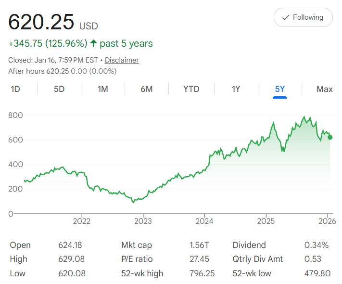The image size is (342, 284).
Task: Open the Disclaimer link
Action: point(122,60)
